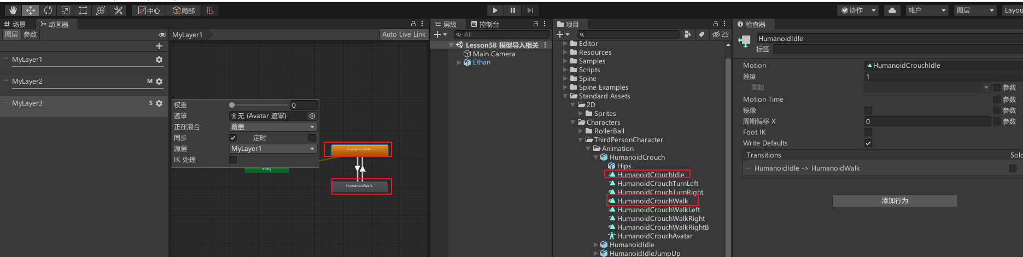Screen dimensions: 1023x257
Task: Collapse the HumanoidCrouch asset
Action: [596, 157]
